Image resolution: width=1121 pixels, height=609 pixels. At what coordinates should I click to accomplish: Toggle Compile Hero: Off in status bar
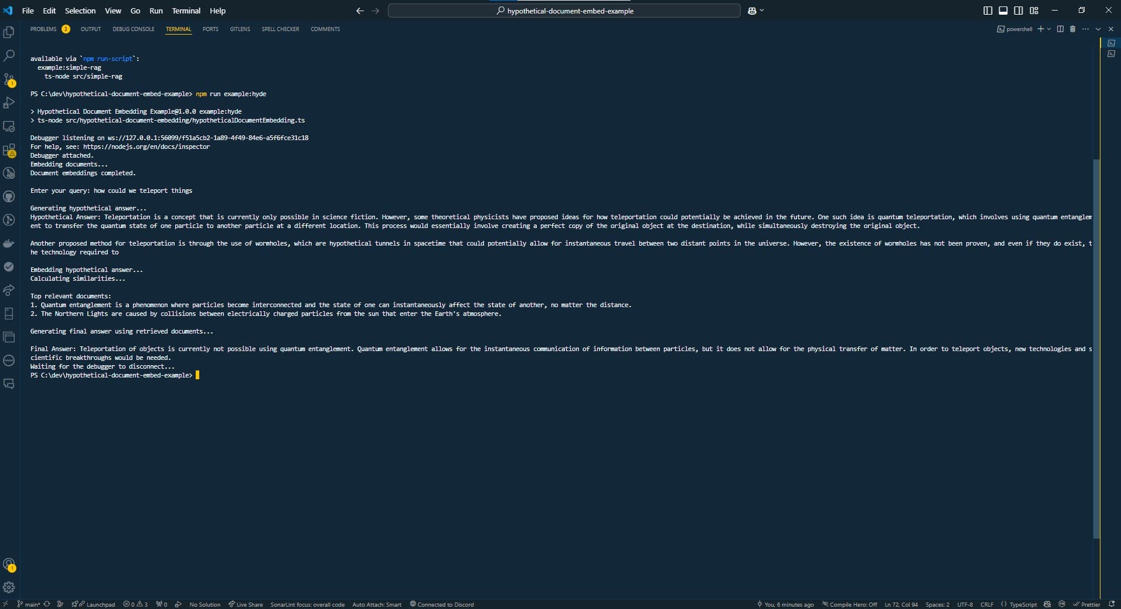click(849, 604)
